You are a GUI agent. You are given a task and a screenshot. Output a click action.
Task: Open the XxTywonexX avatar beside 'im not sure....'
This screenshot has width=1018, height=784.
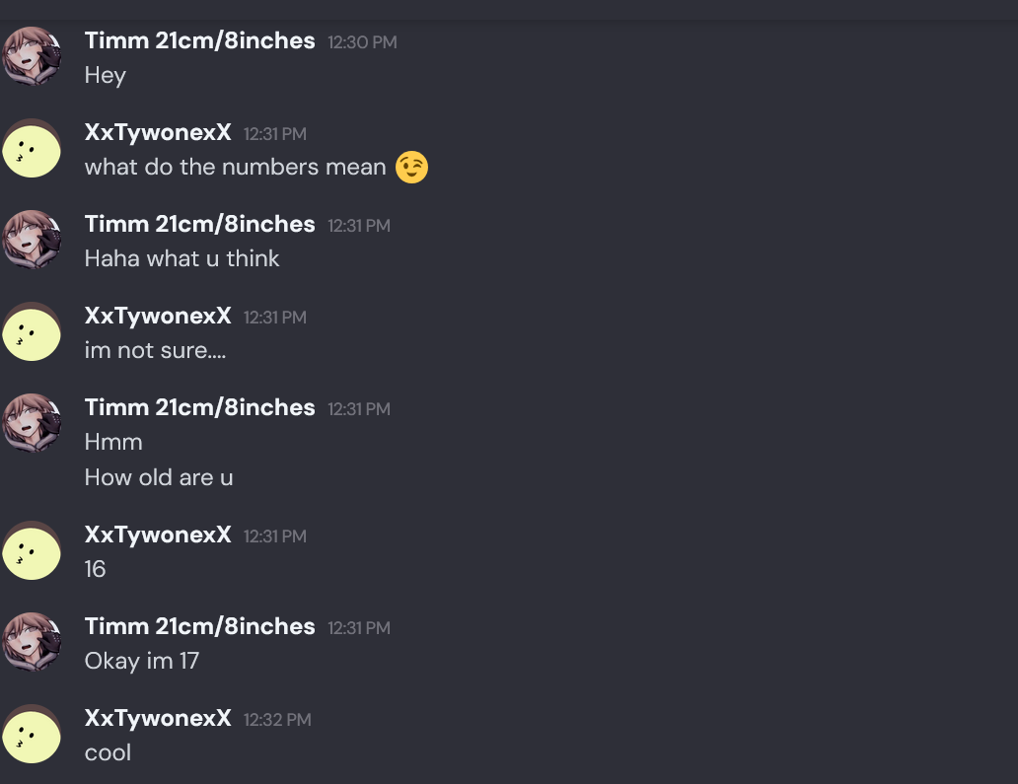pyautogui.click(x=32, y=331)
